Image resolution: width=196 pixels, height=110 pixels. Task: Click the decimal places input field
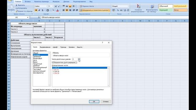(x=75, y=59)
